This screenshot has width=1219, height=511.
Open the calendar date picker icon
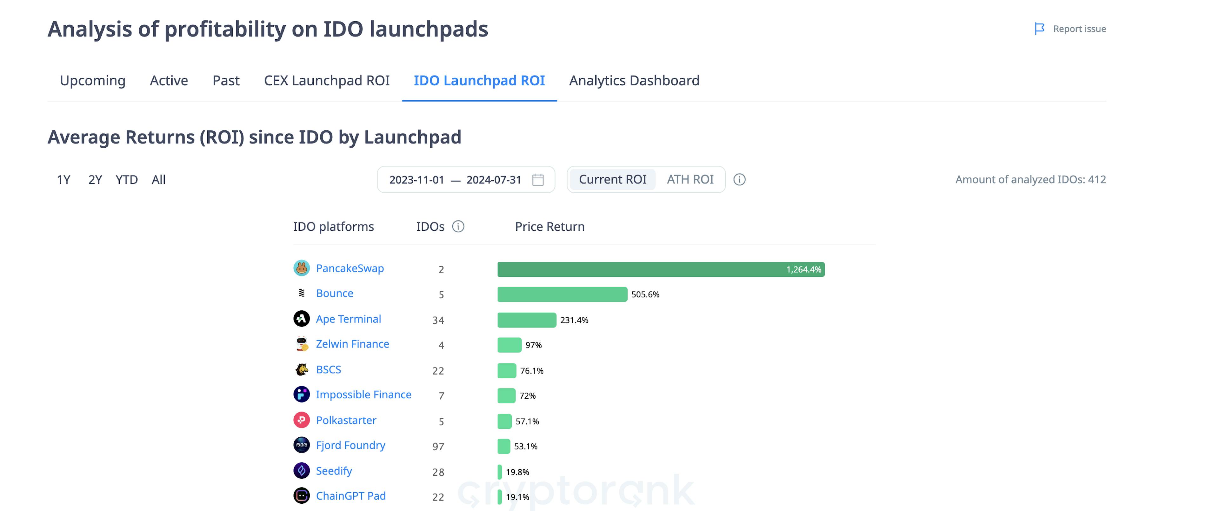click(537, 180)
